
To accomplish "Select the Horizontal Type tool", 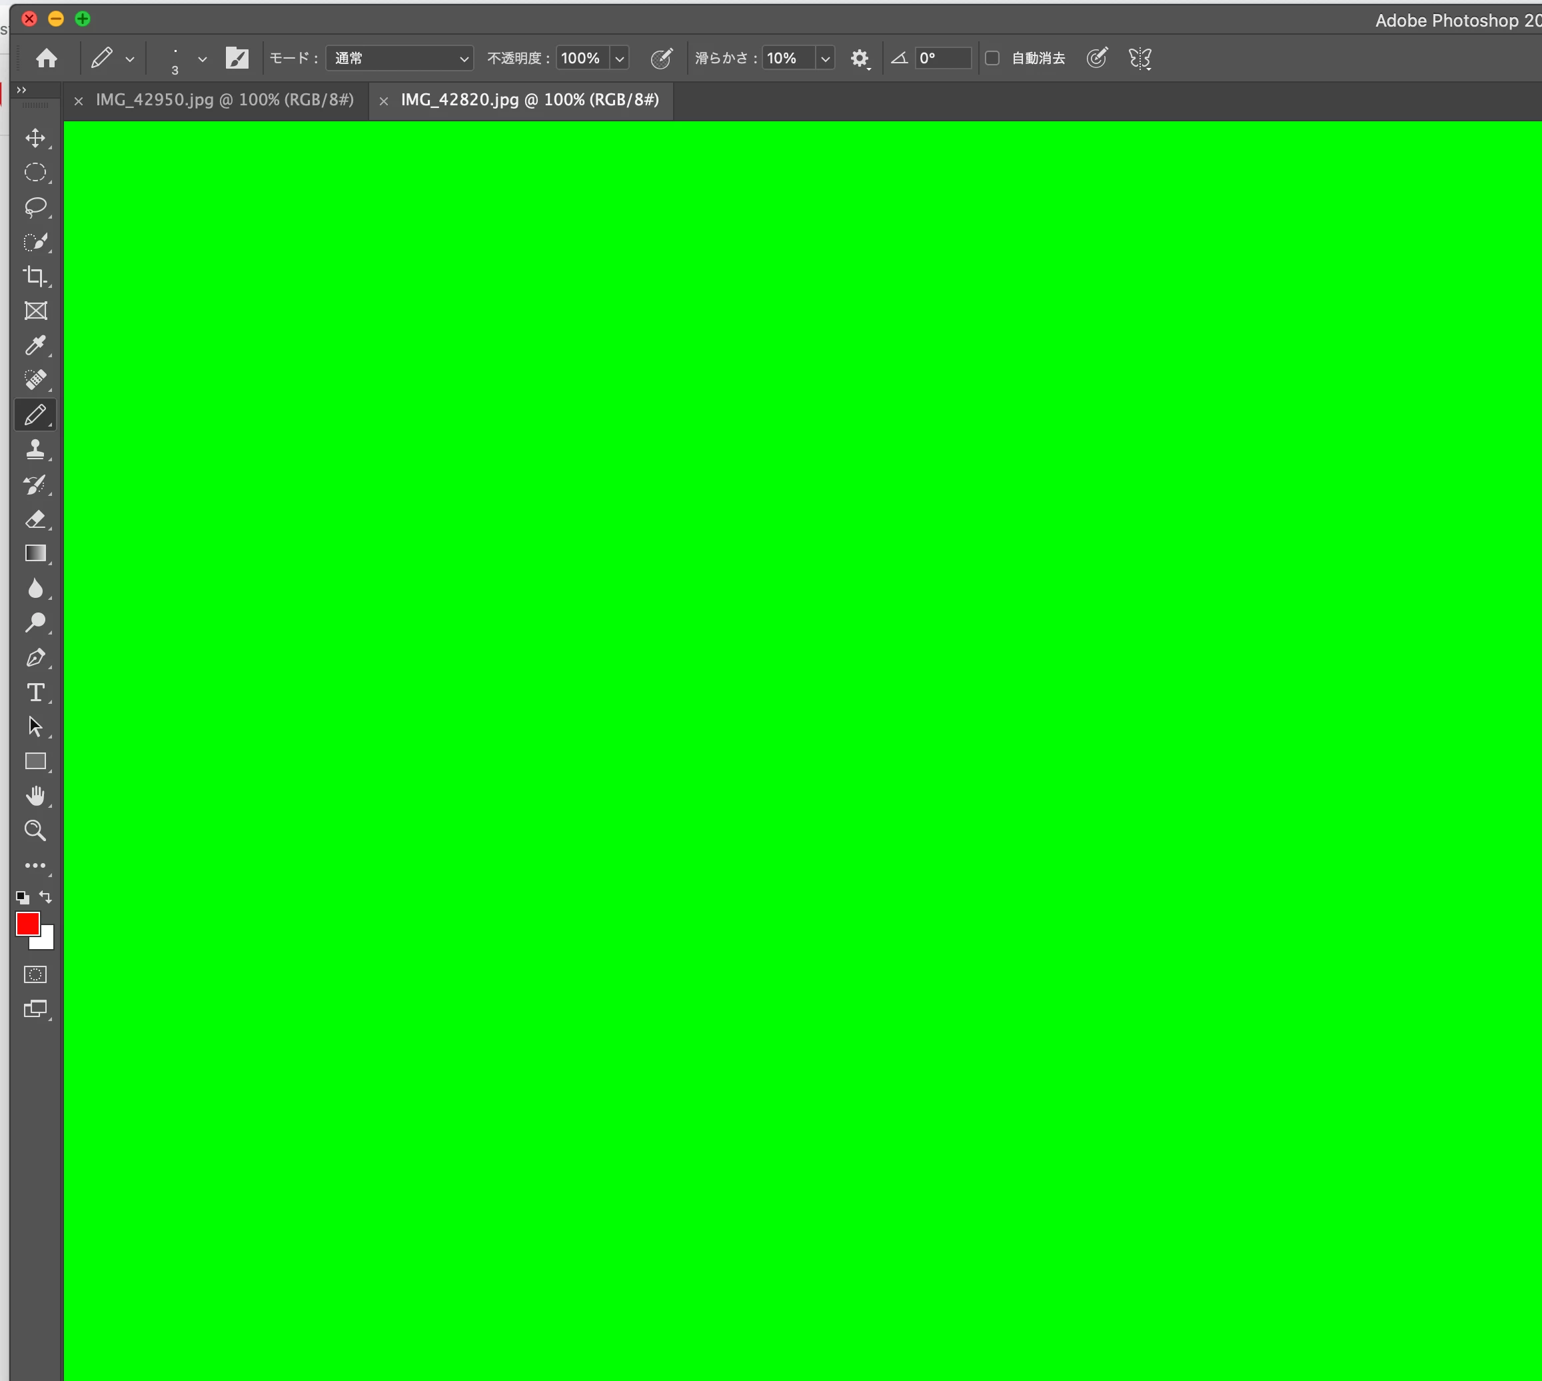I will click(x=35, y=692).
